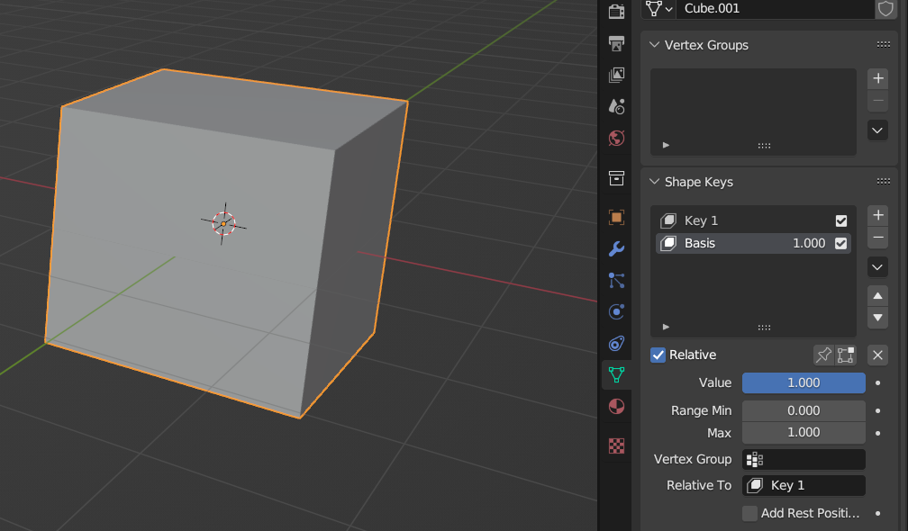Open the Shape Key specials dropdown menu
This screenshot has width=908, height=531.
pos(876,266)
